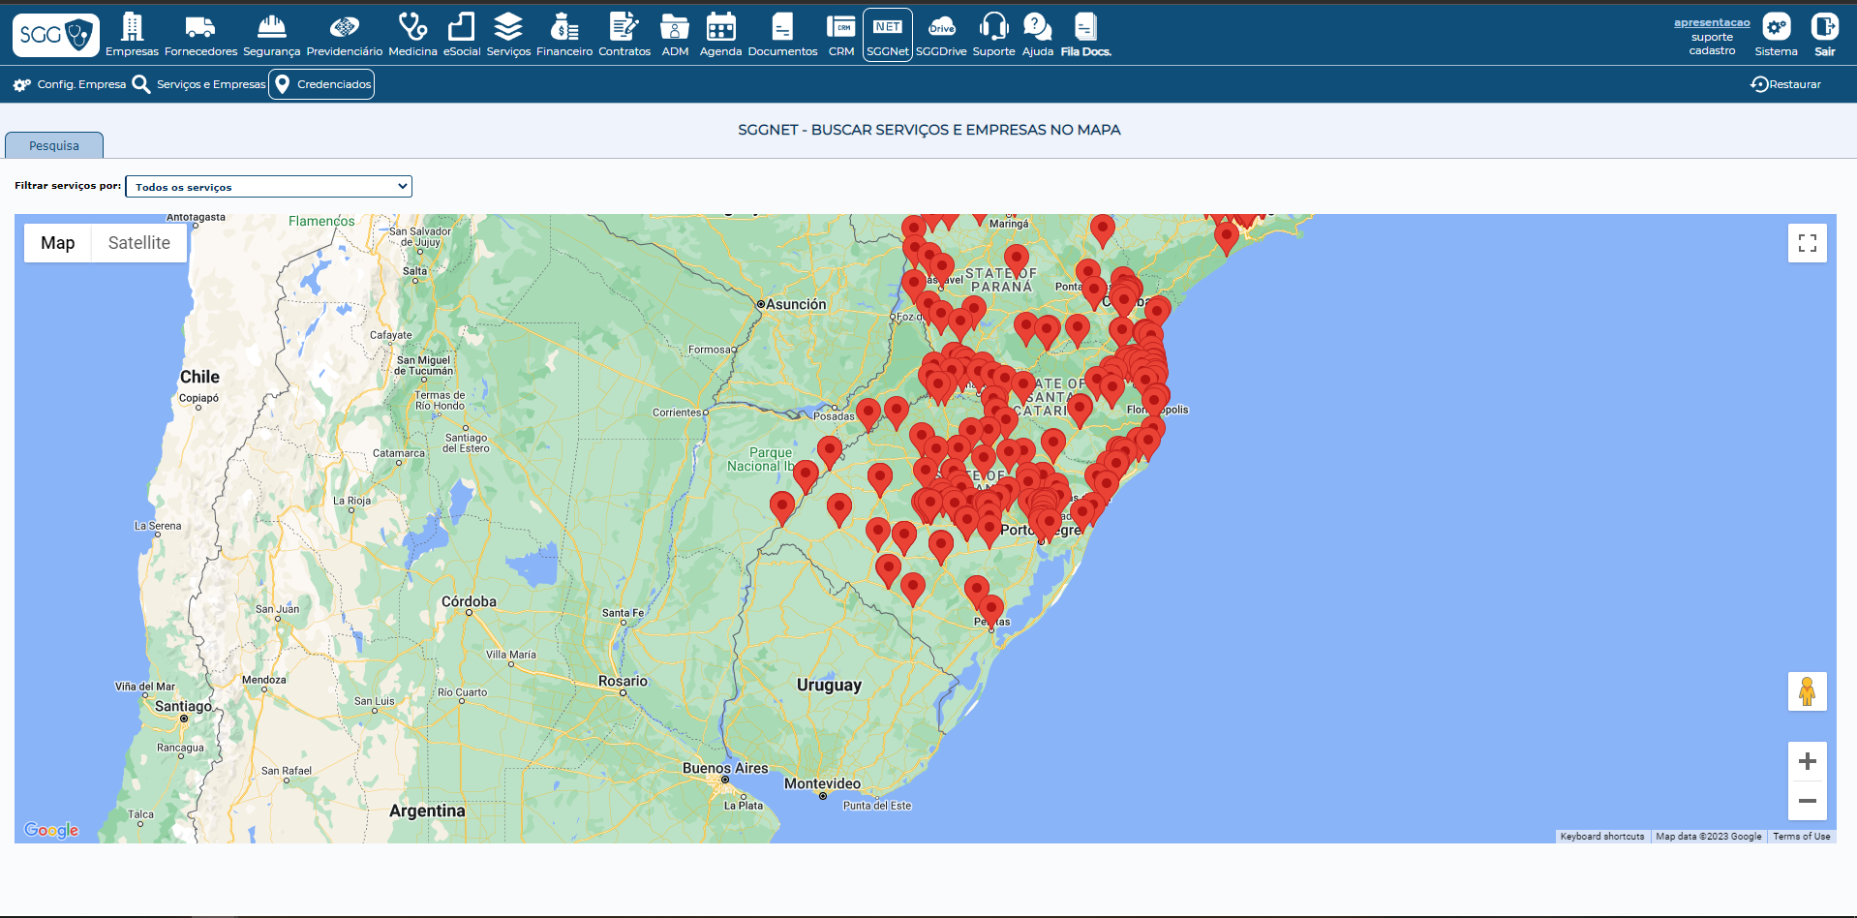Switch to standard Map view
1857x918 pixels.
click(58, 243)
